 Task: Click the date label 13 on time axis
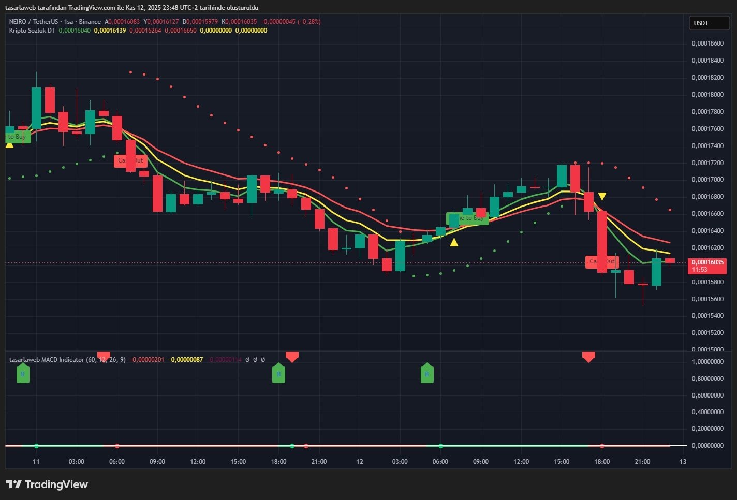(683, 462)
